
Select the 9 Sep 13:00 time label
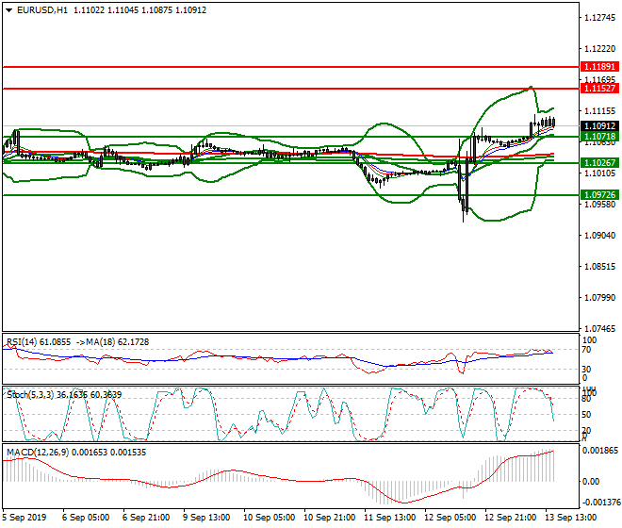click(x=206, y=518)
